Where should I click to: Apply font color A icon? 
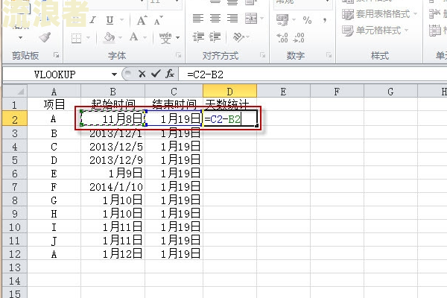click(133, 37)
